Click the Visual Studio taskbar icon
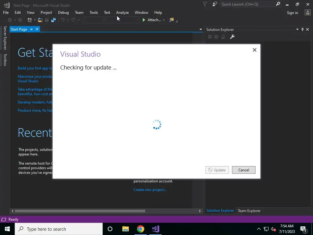Image resolution: width=313 pixels, height=235 pixels. click(x=156, y=229)
